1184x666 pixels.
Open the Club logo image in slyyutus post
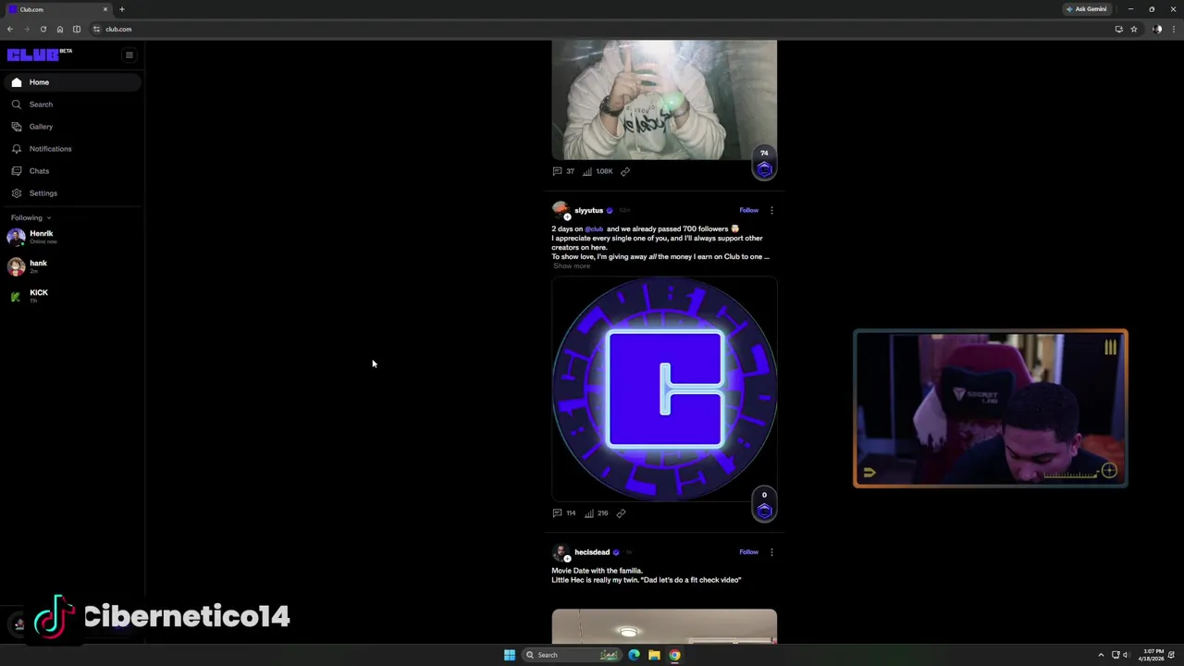click(664, 389)
